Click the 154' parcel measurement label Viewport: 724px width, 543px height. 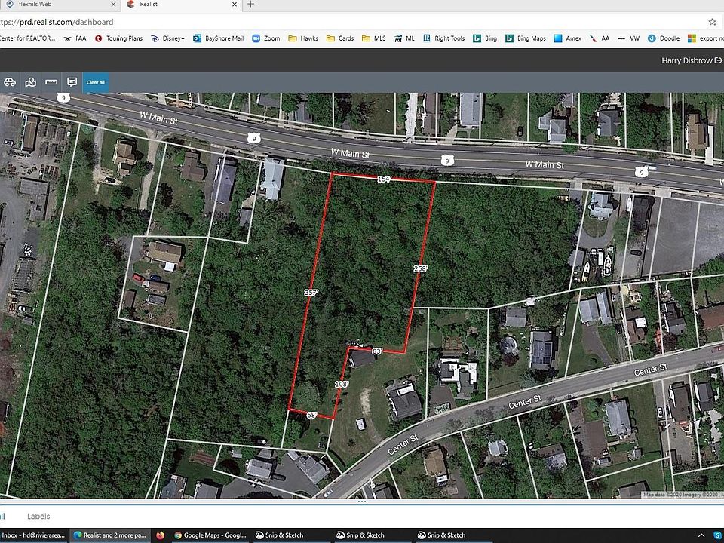tap(384, 179)
